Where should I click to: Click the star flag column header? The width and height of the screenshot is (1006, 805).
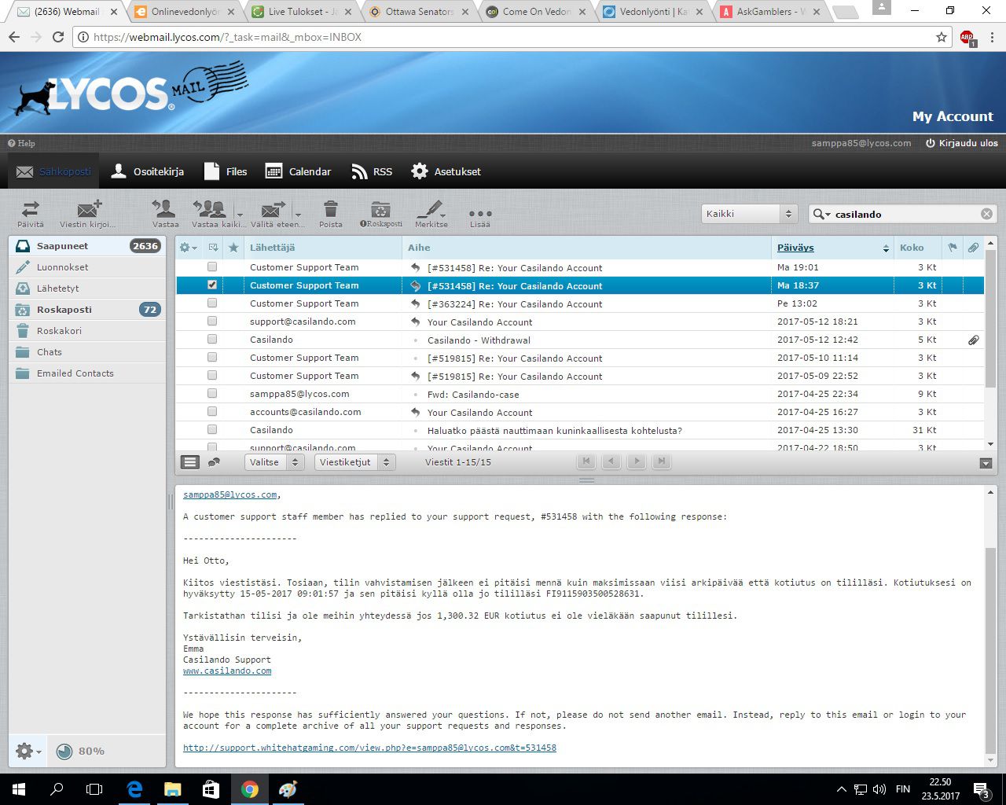[x=233, y=248]
